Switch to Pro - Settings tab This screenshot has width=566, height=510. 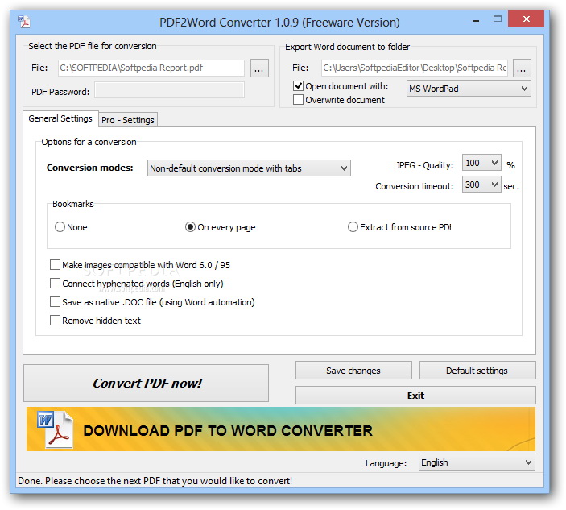128,120
